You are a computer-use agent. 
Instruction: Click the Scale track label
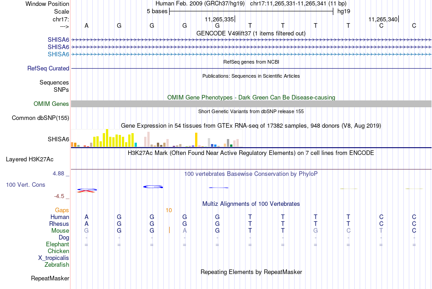coord(61,11)
